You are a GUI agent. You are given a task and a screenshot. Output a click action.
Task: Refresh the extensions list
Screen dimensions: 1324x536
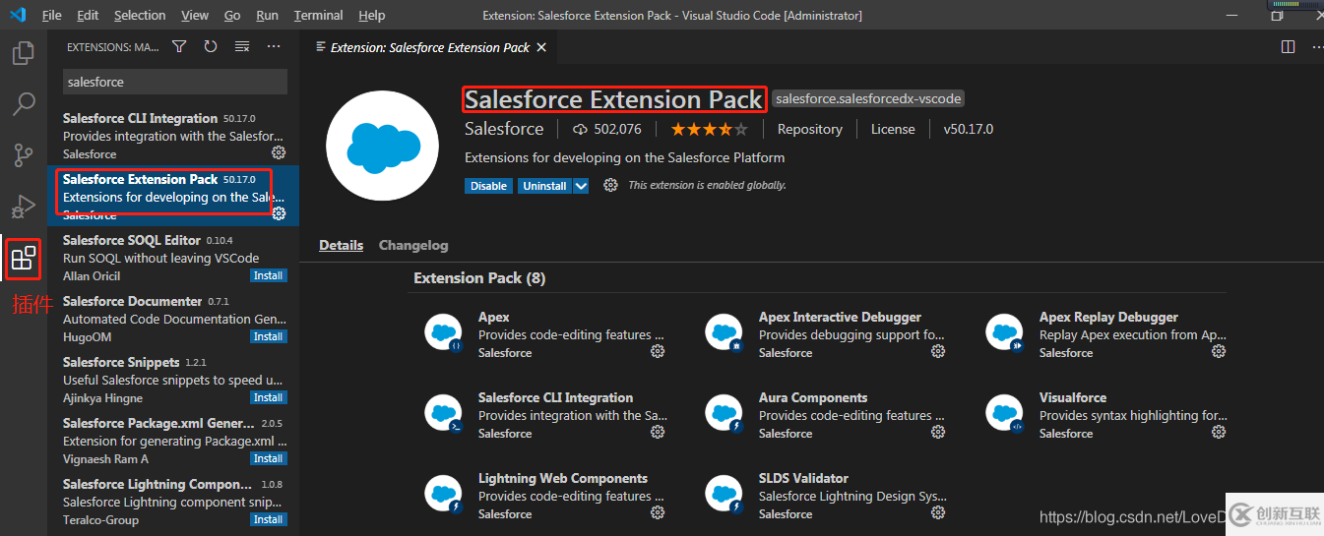point(211,46)
